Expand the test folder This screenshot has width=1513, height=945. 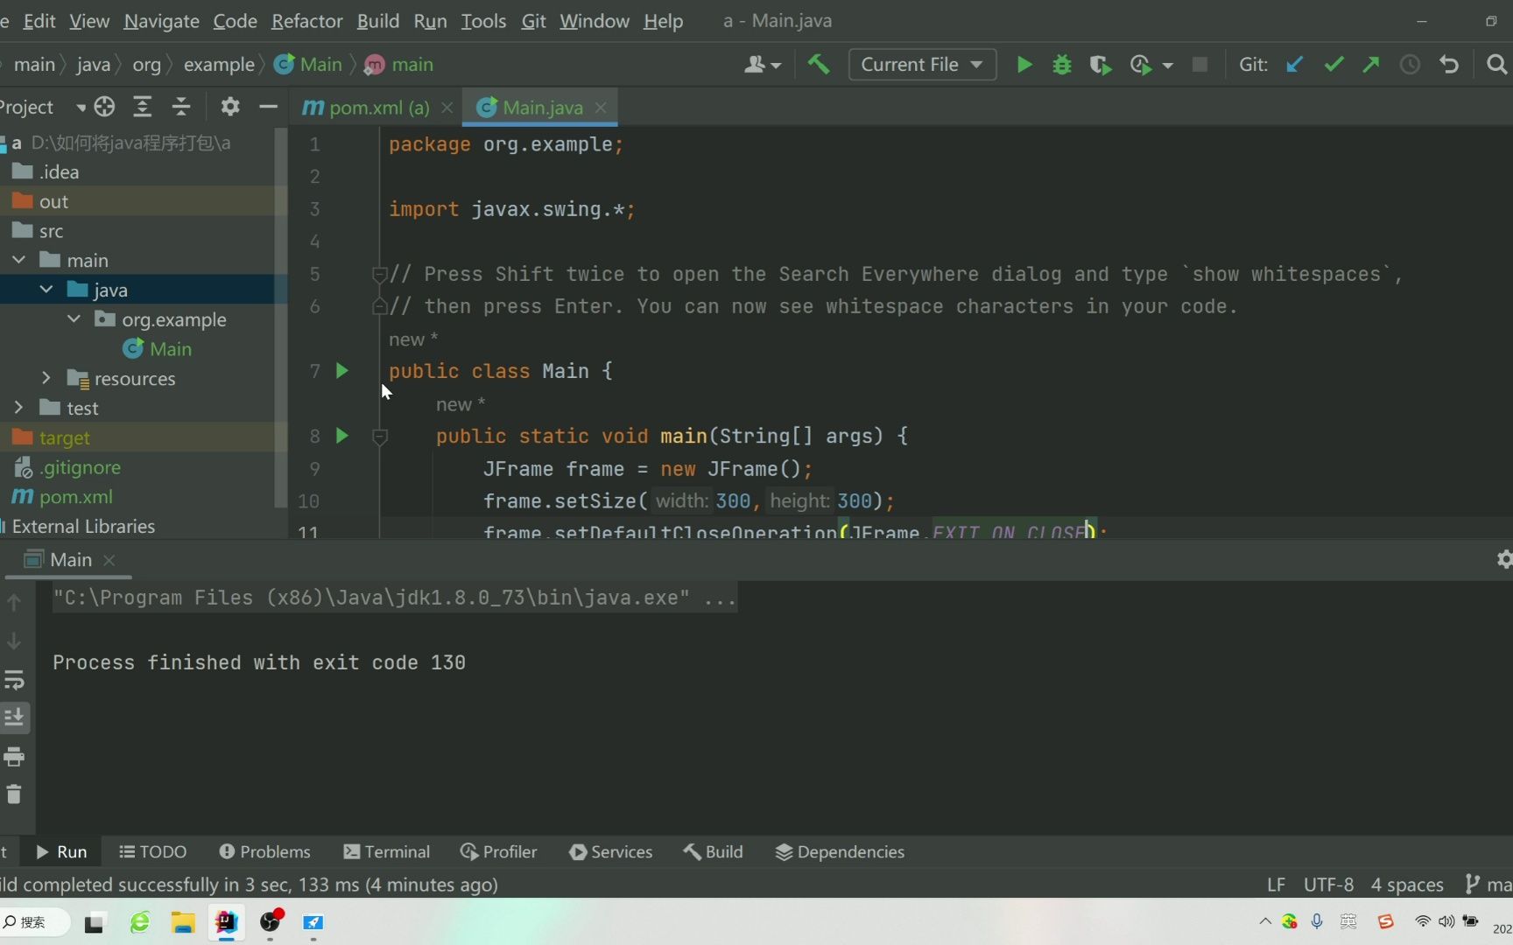(18, 408)
